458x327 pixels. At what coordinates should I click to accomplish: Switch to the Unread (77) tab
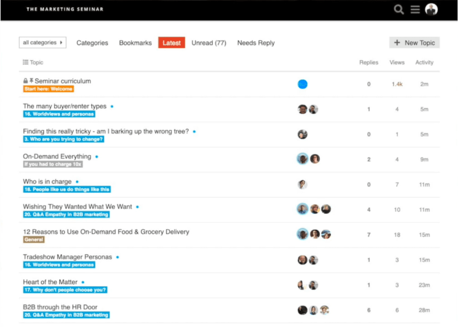[209, 43]
